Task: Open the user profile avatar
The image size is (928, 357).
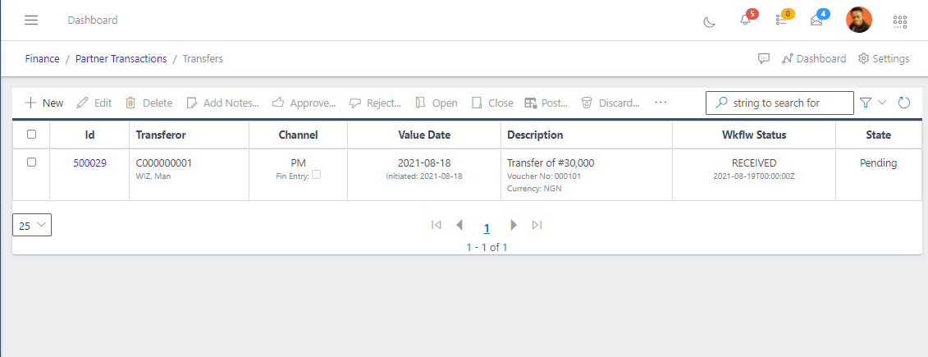Action: tap(859, 21)
